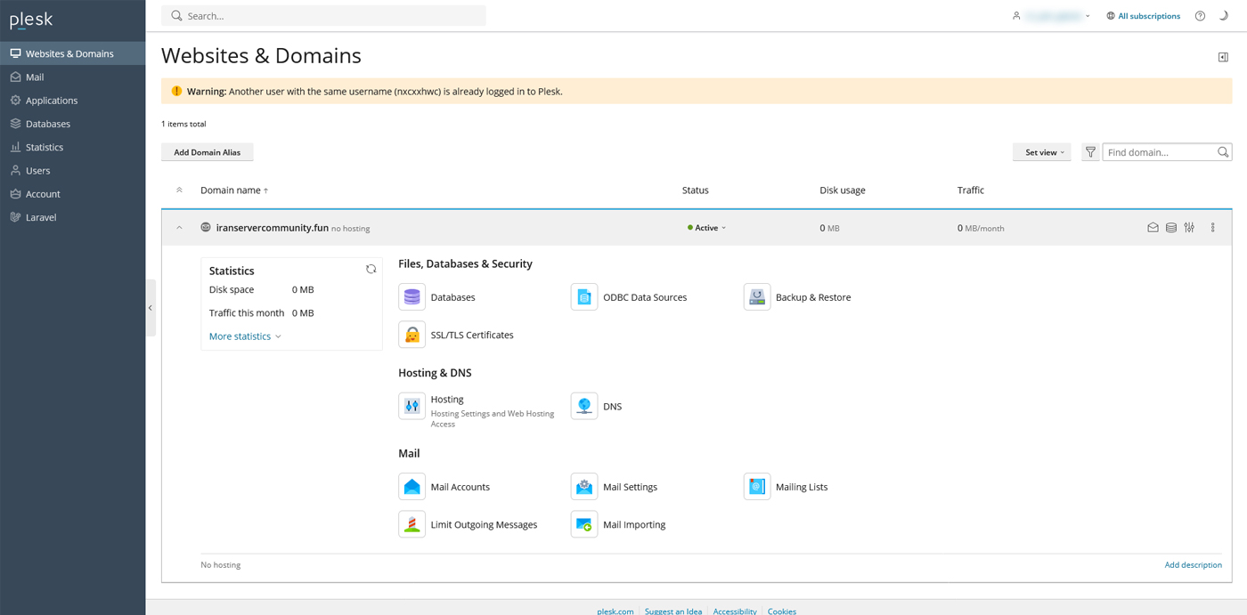
Task: Open Backup & Restore icon
Action: click(x=756, y=297)
